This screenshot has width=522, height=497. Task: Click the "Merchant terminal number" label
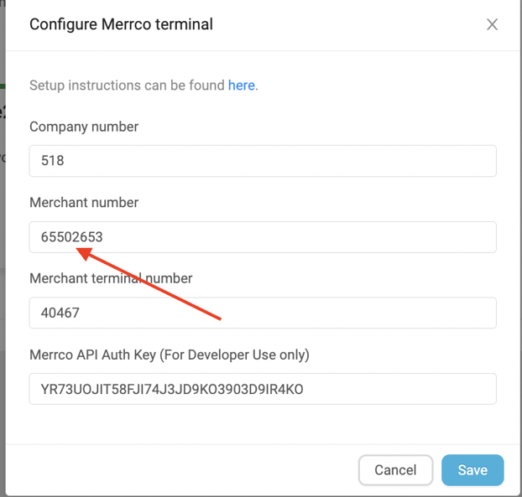(x=111, y=278)
